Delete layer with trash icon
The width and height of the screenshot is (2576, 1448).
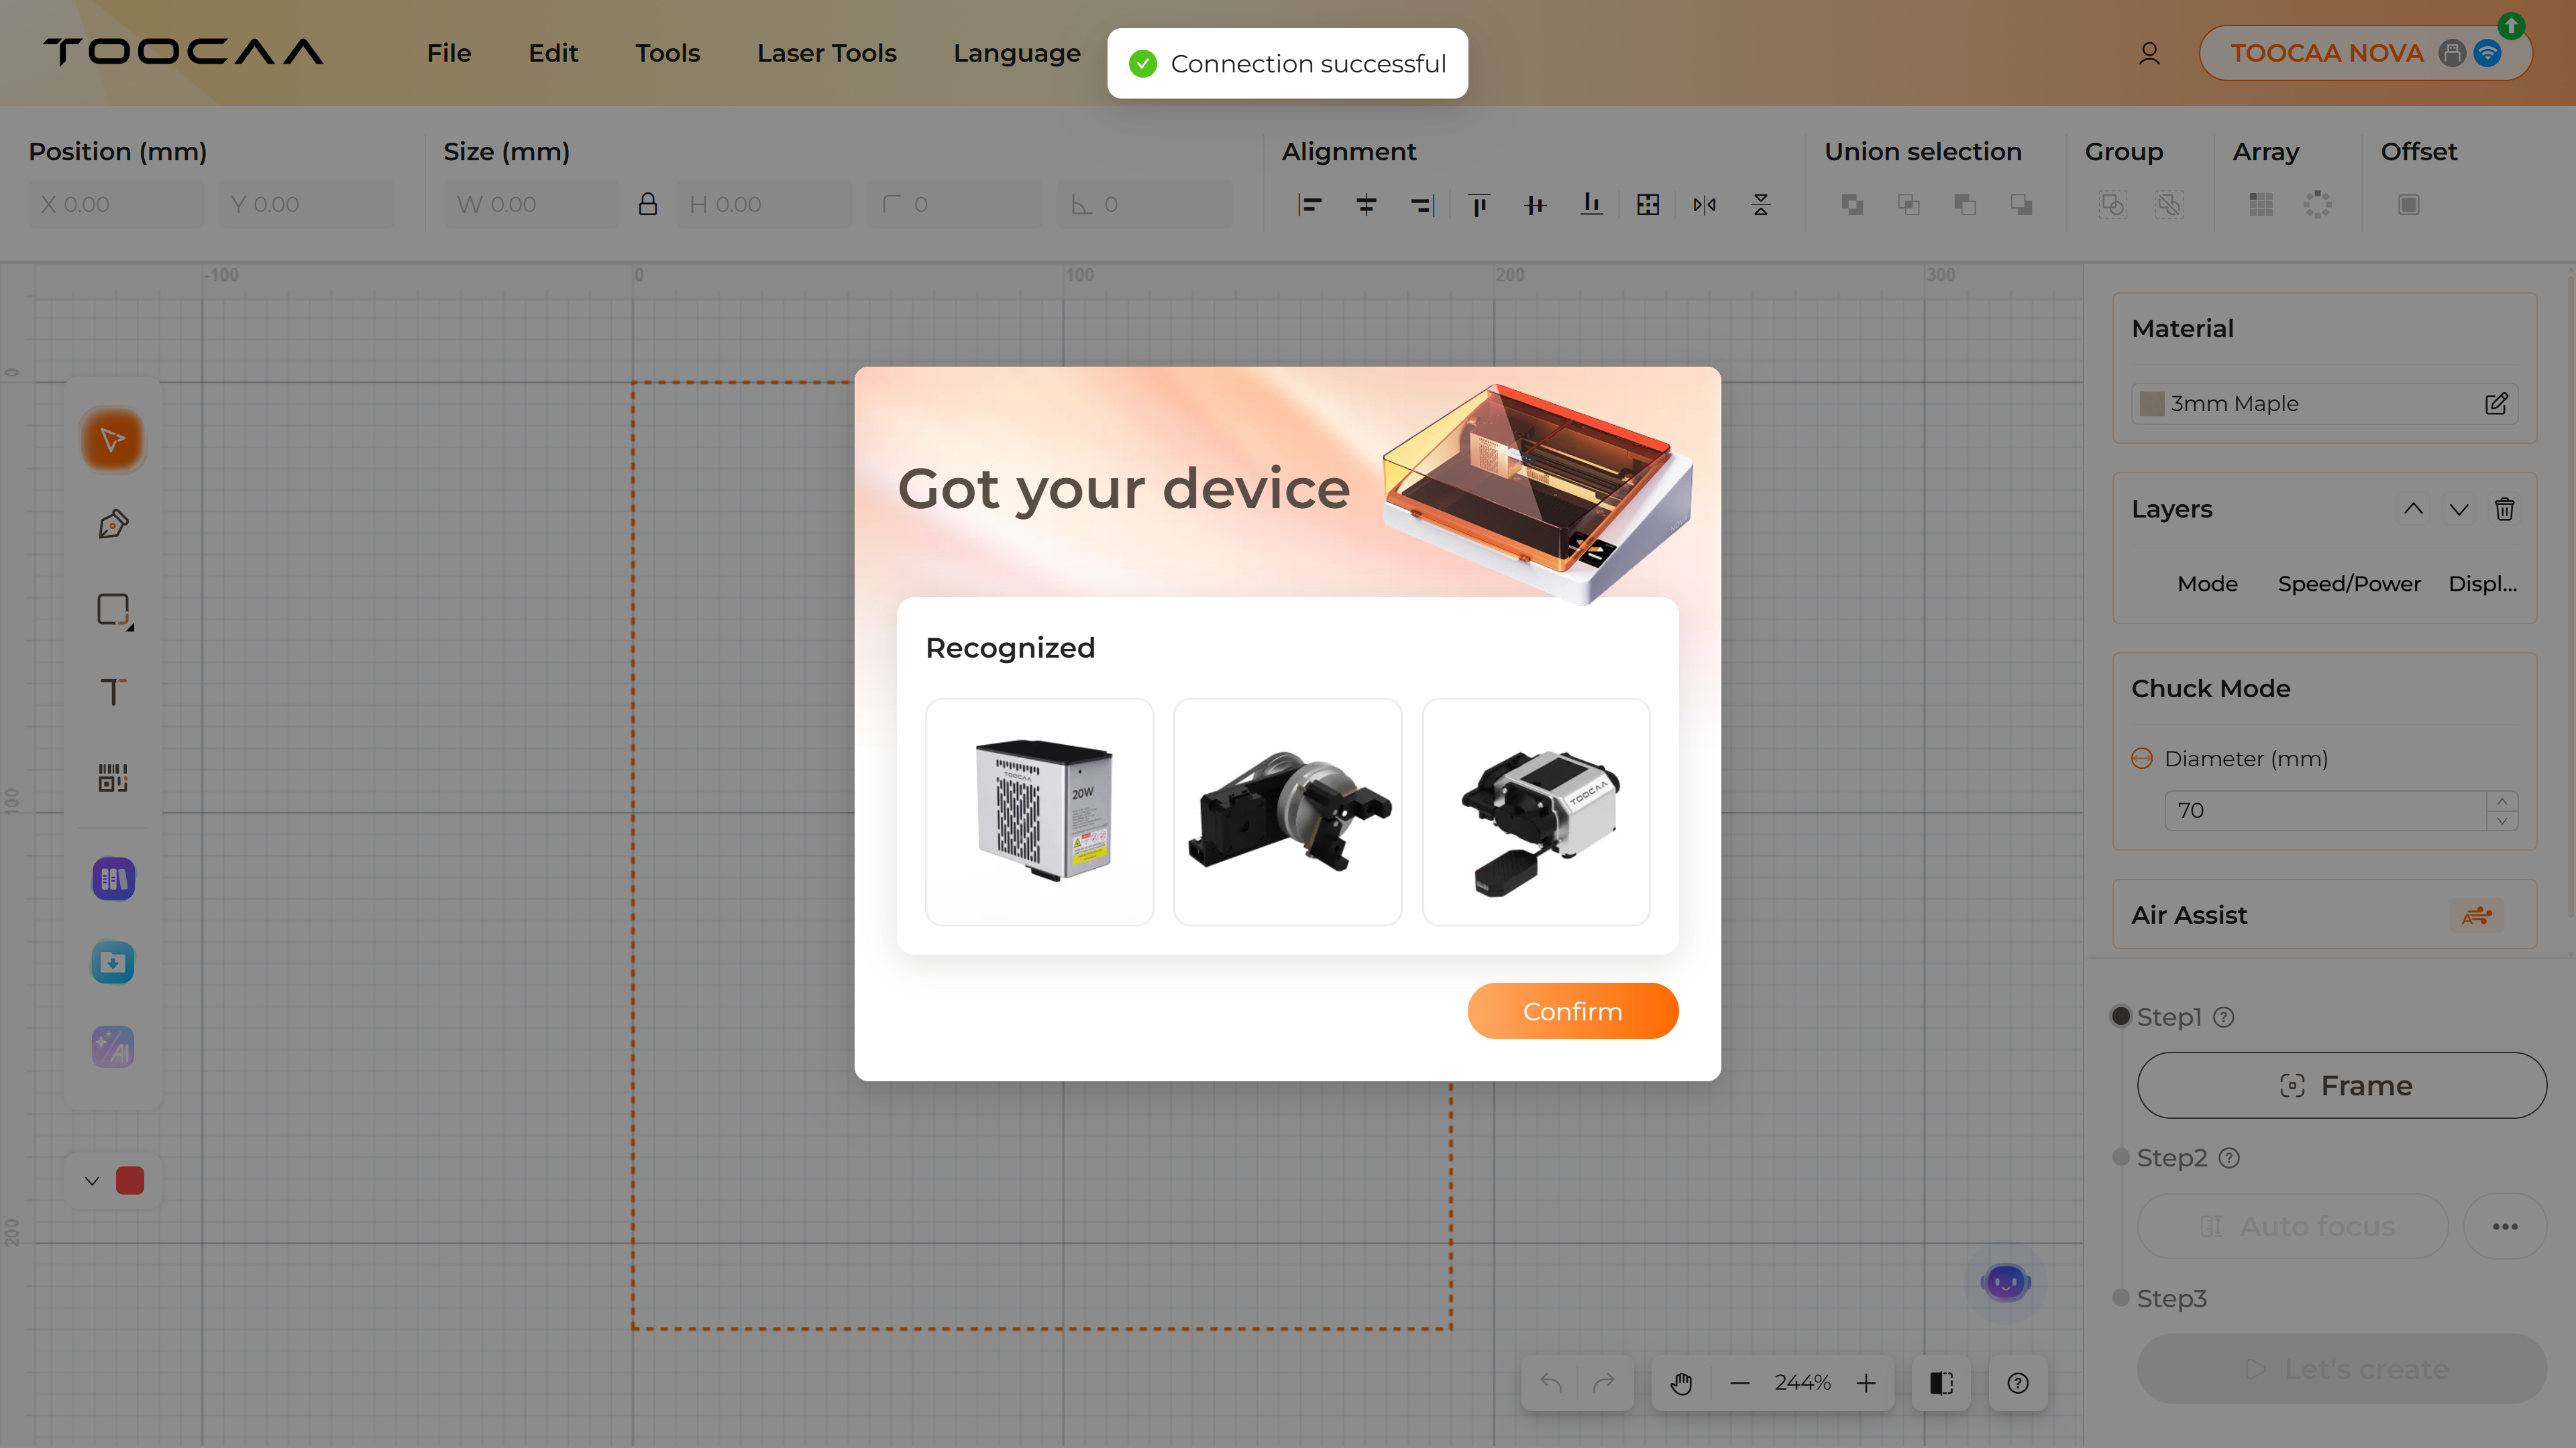click(x=2504, y=509)
